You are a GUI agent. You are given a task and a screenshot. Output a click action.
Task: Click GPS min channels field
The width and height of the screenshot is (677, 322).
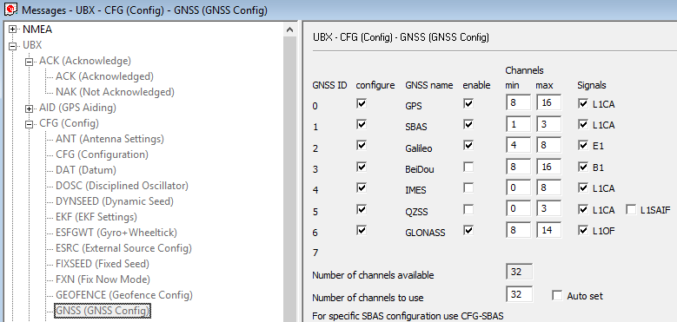tap(518, 102)
